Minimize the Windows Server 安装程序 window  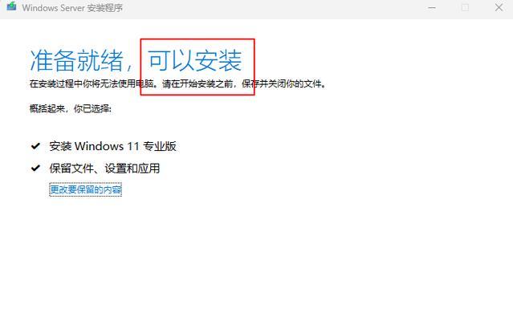[x=432, y=7]
